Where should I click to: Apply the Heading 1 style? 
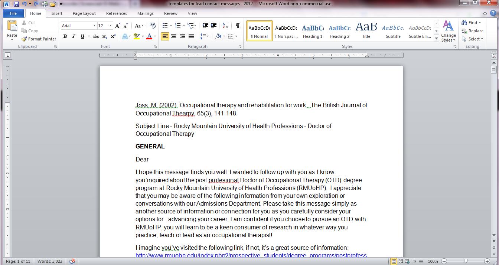(x=312, y=30)
